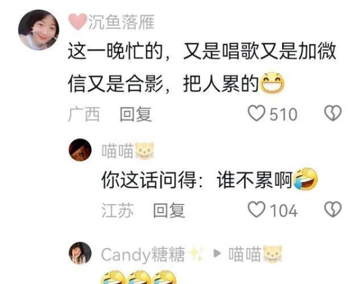Open Candy糖糖 username link

[143, 254]
